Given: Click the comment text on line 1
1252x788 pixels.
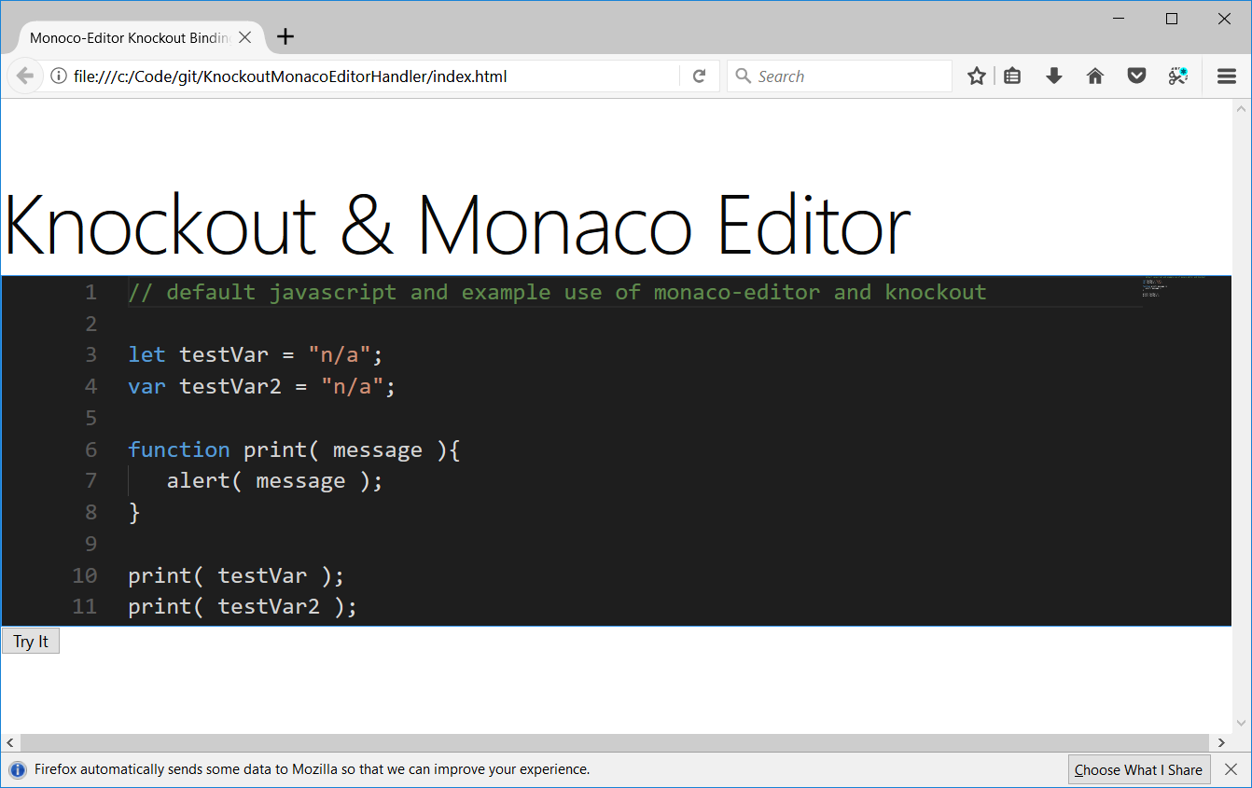Looking at the screenshot, I should click(x=557, y=292).
